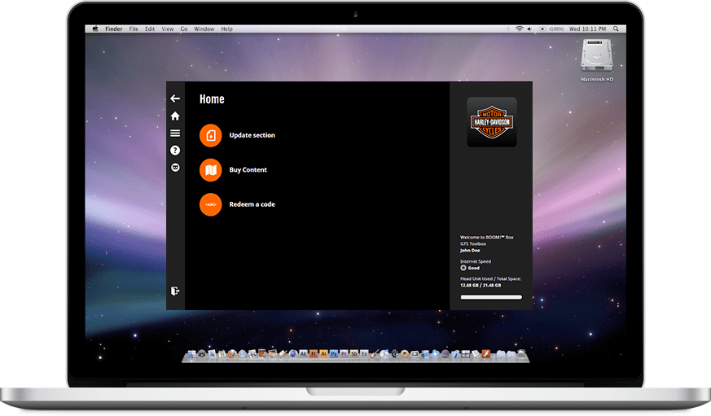Open the Finder menu
Screen dimensions: 711x416
(x=114, y=28)
